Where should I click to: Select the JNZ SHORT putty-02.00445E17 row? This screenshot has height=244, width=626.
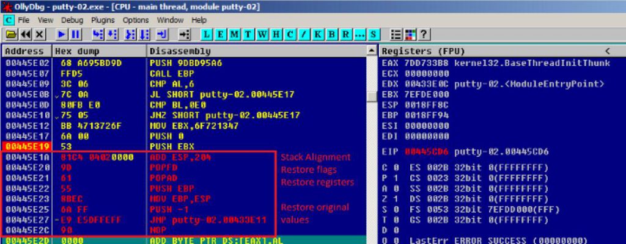tap(184, 115)
